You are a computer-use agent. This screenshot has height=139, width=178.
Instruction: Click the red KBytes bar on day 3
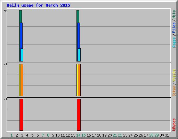click(x=21, y=115)
